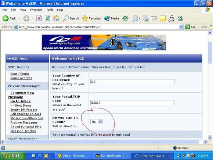Open the Tools menu

50,10
